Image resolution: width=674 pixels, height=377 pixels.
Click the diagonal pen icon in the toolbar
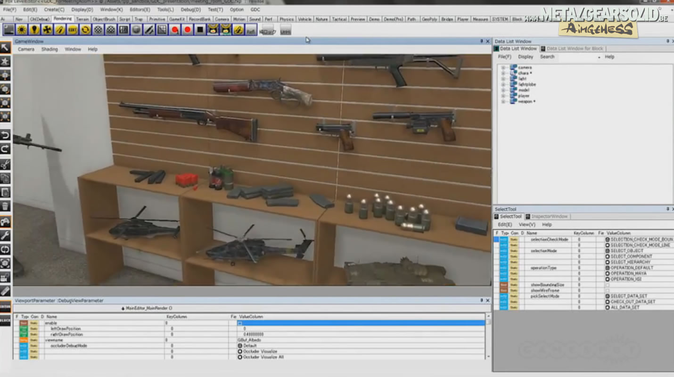tap(149, 30)
